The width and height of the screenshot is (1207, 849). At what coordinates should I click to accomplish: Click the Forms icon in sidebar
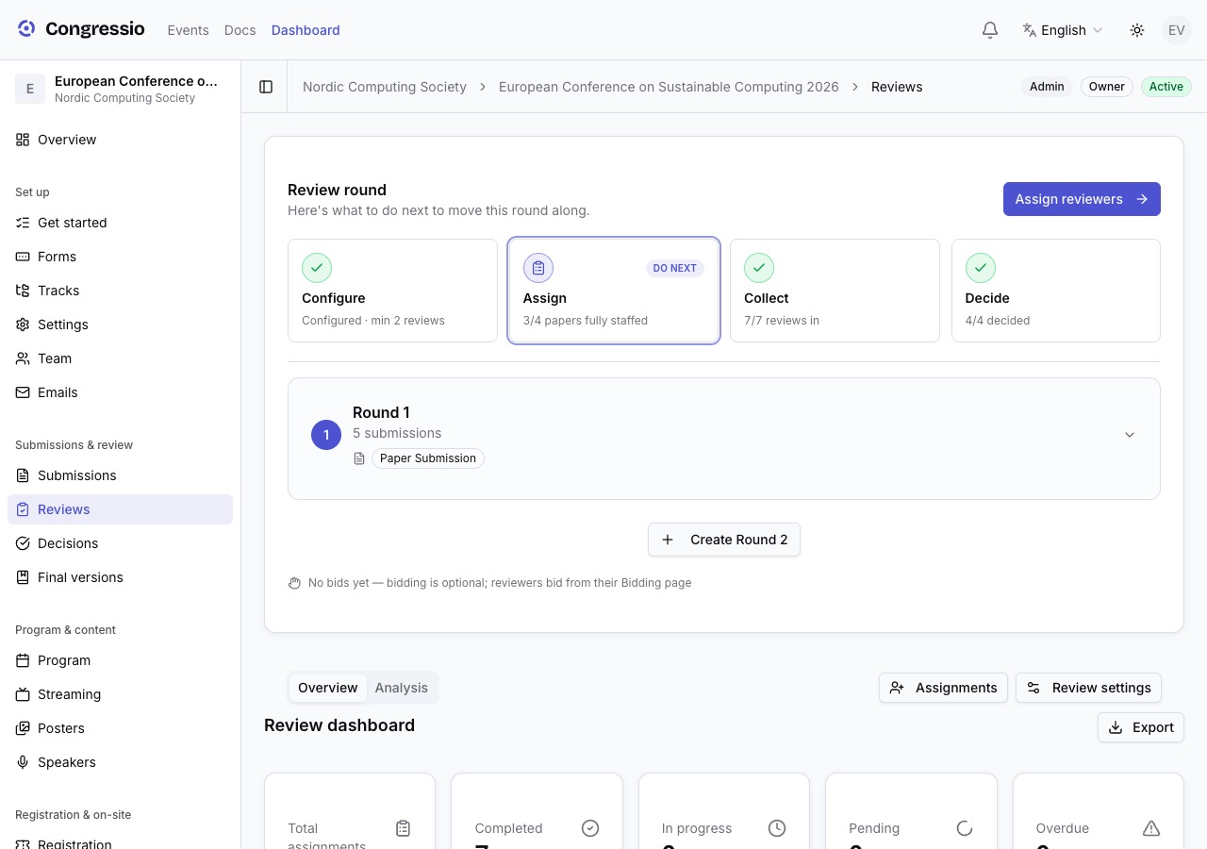tap(23, 257)
